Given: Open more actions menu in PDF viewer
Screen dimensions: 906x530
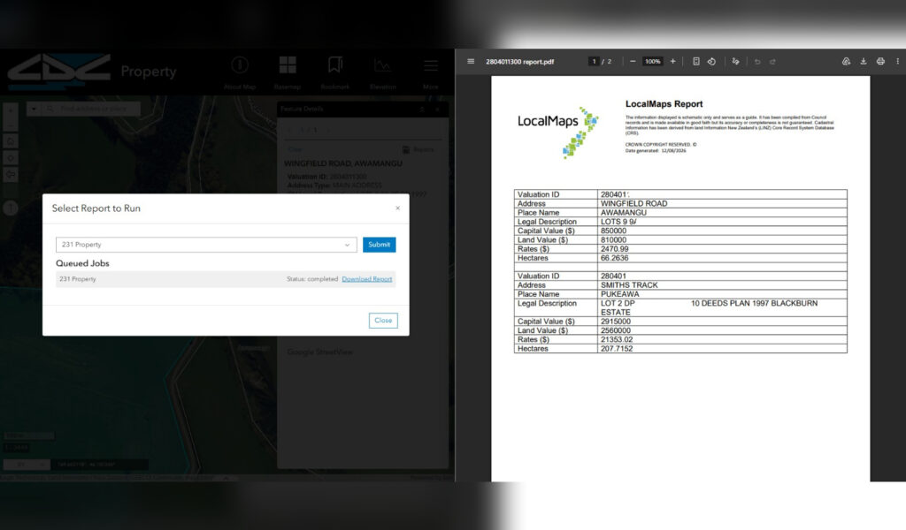Looking at the screenshot, I should [897, 61].
